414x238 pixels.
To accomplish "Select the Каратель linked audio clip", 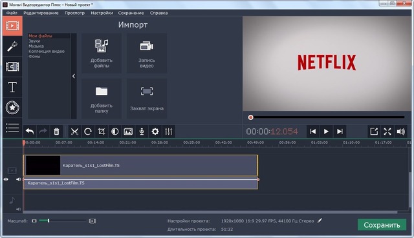I will [x=141, y=183].
